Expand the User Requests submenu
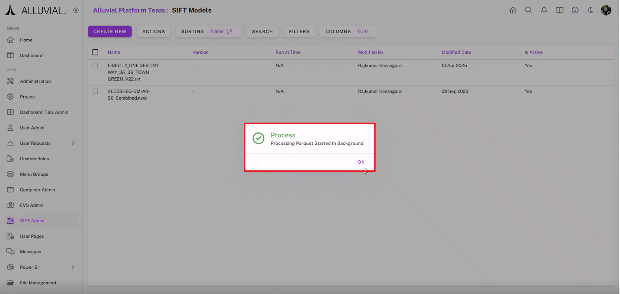This screenshot has height=294, width=620. coord(73,143)
